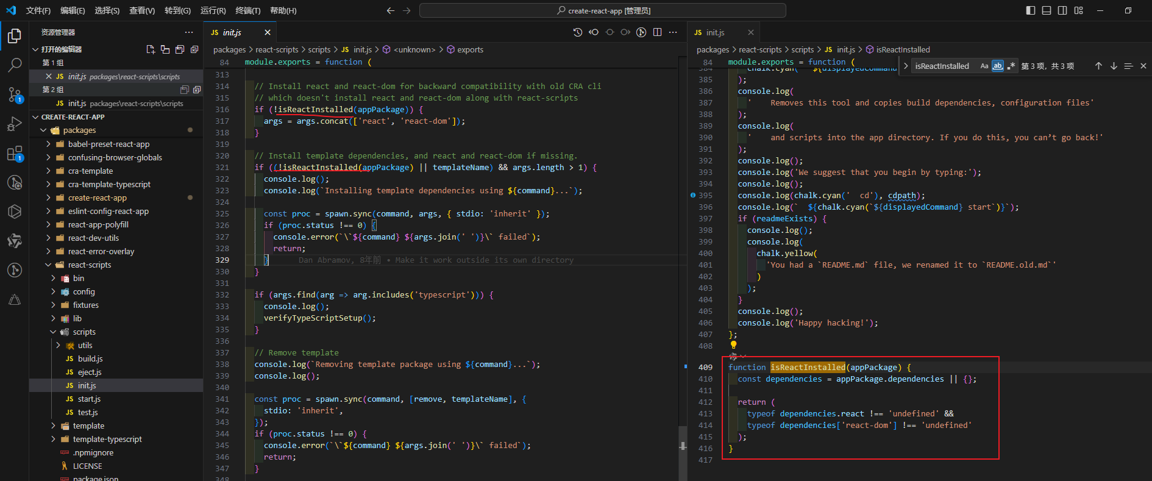Image resolution: width=1152 pixels, height=481 pixels.
Task: Toggle the bottom panel layout icon
Action: click(1047, 10)
